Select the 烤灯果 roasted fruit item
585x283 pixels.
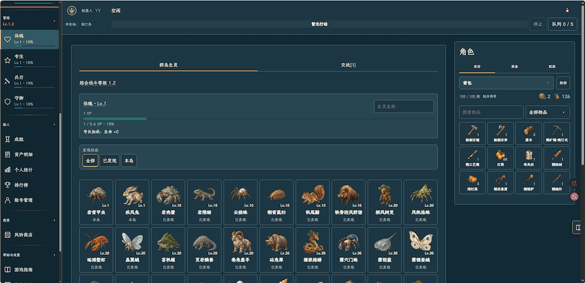[x=472, y=182]
